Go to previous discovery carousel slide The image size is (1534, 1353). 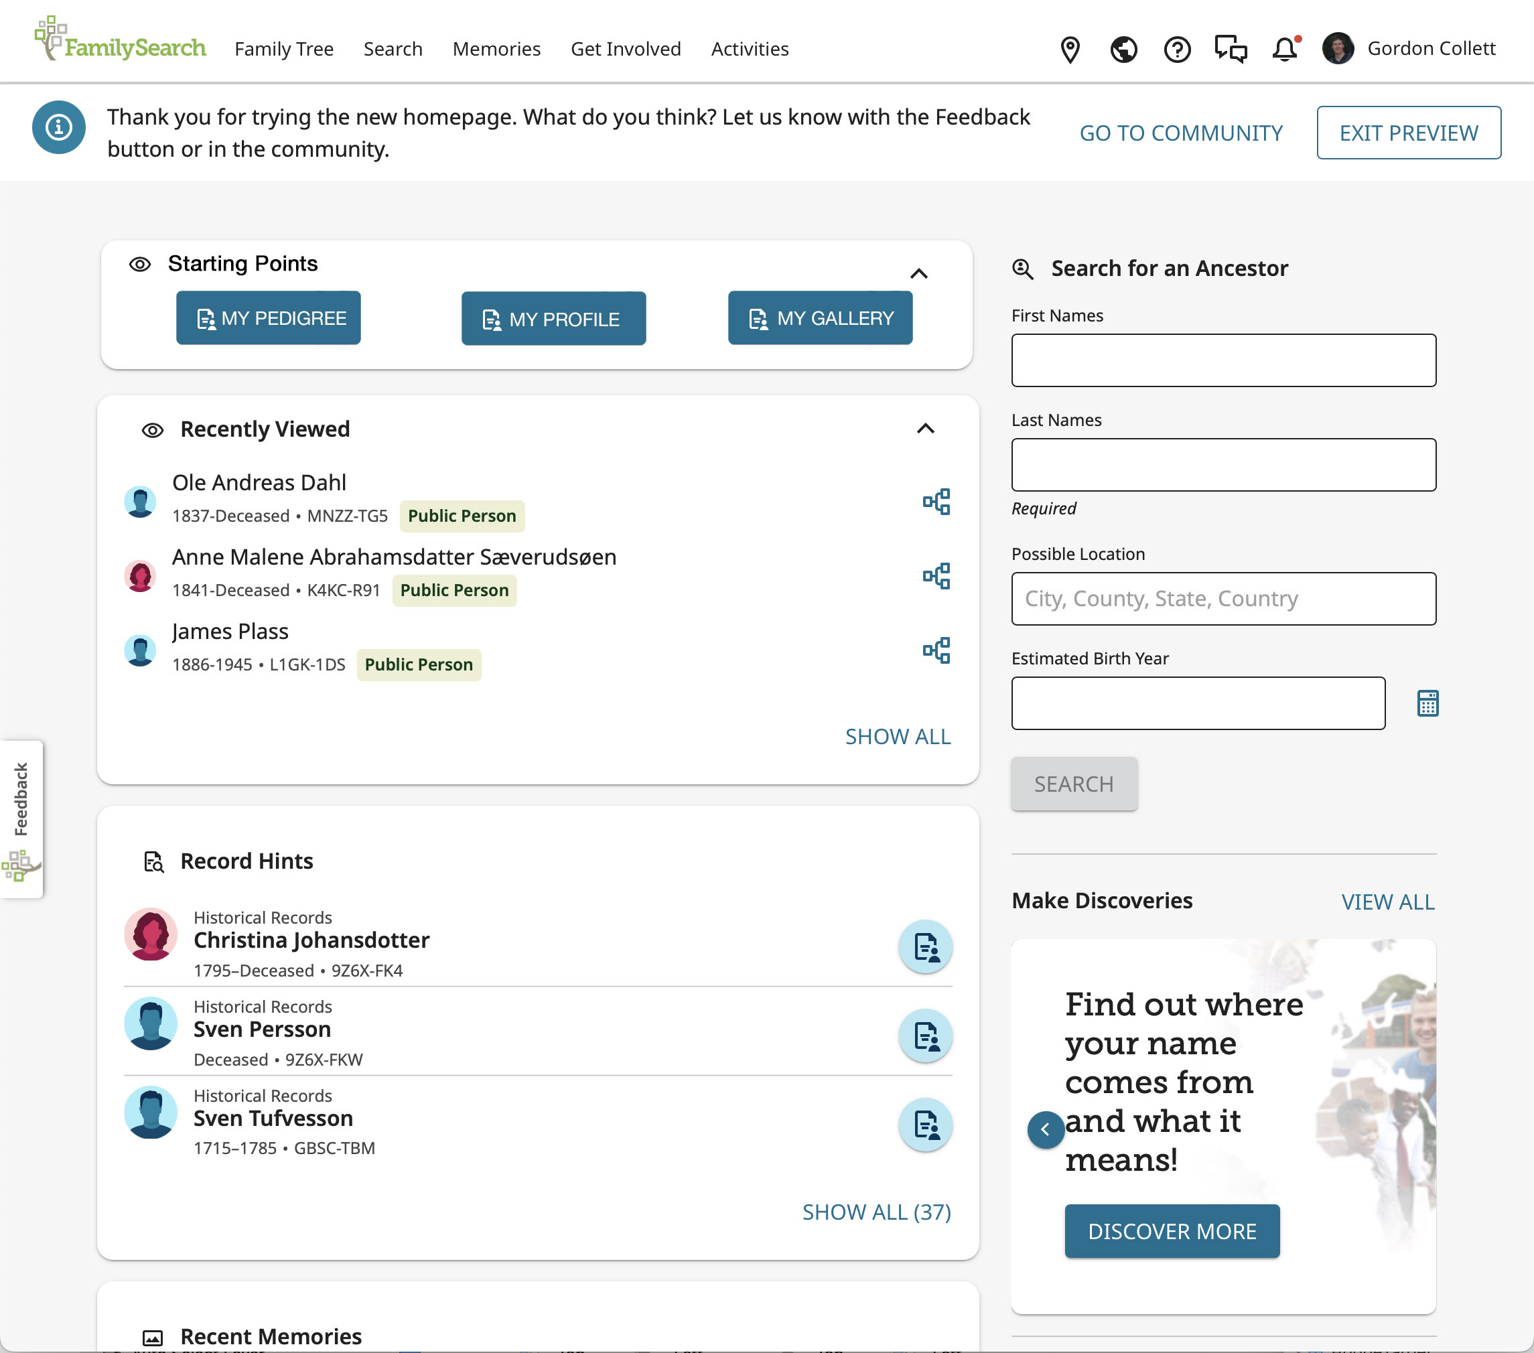click(1045, 1129)
